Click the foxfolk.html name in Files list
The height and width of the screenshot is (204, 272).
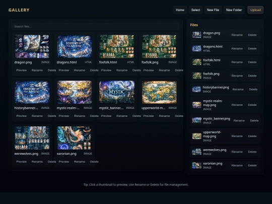(212, 60)
